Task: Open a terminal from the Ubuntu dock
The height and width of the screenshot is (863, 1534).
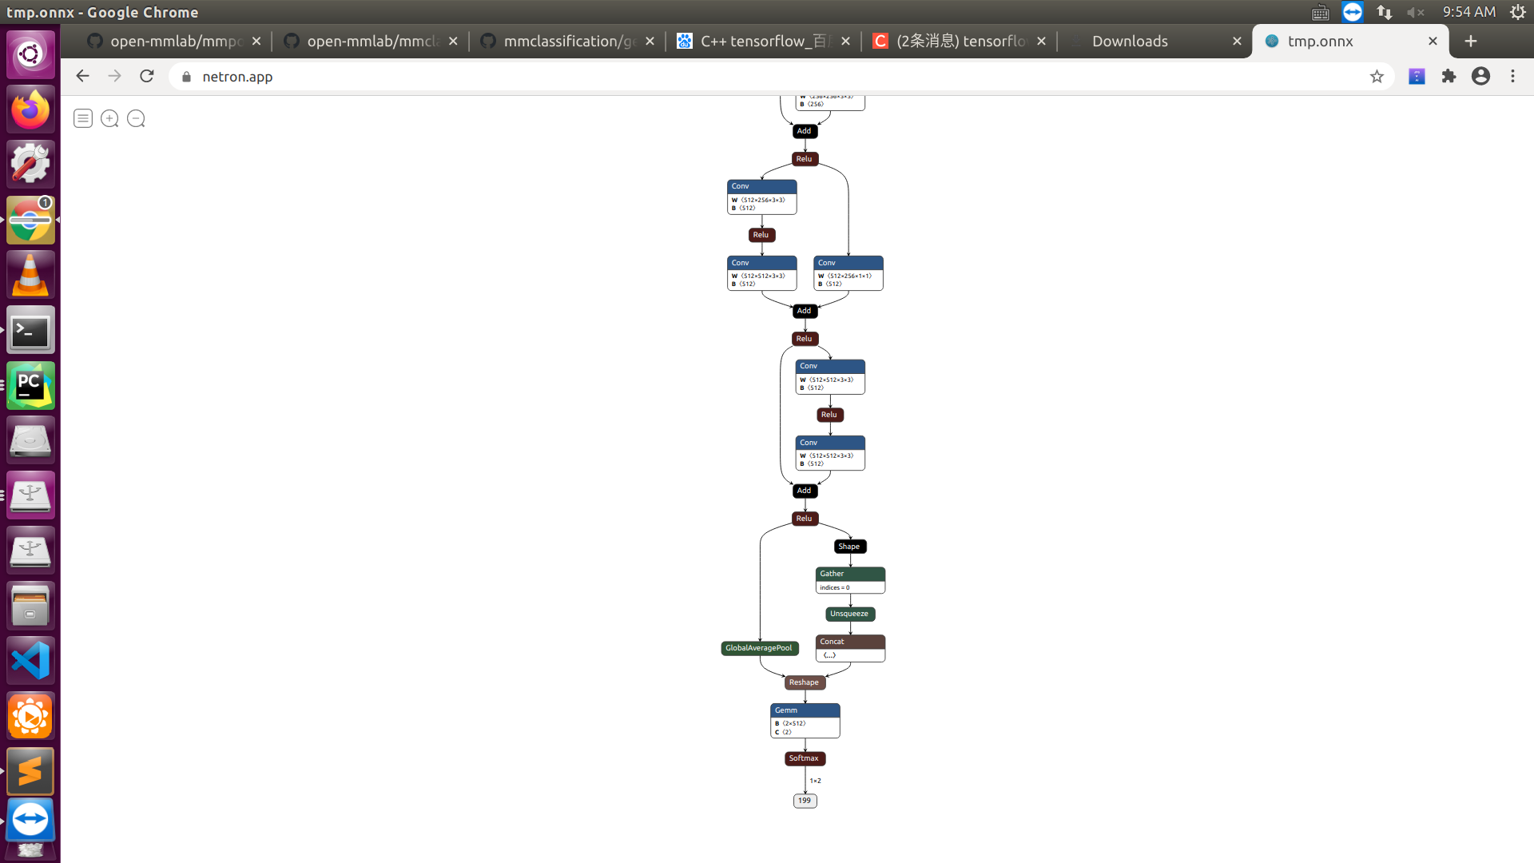Action: [30, 330]
